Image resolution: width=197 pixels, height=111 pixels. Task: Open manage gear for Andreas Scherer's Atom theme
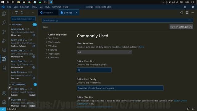pos(34,46)
